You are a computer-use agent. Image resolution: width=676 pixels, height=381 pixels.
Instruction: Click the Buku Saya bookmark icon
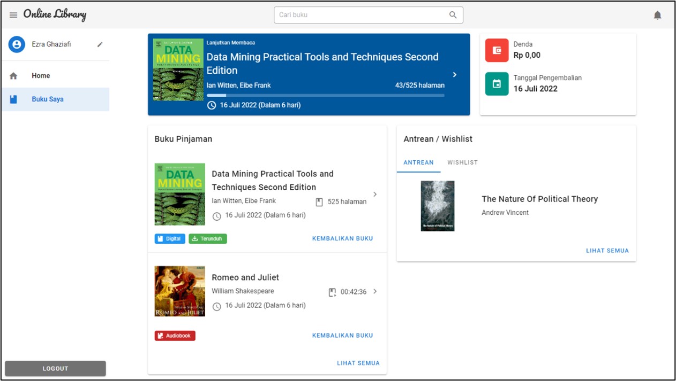[13, 99]
